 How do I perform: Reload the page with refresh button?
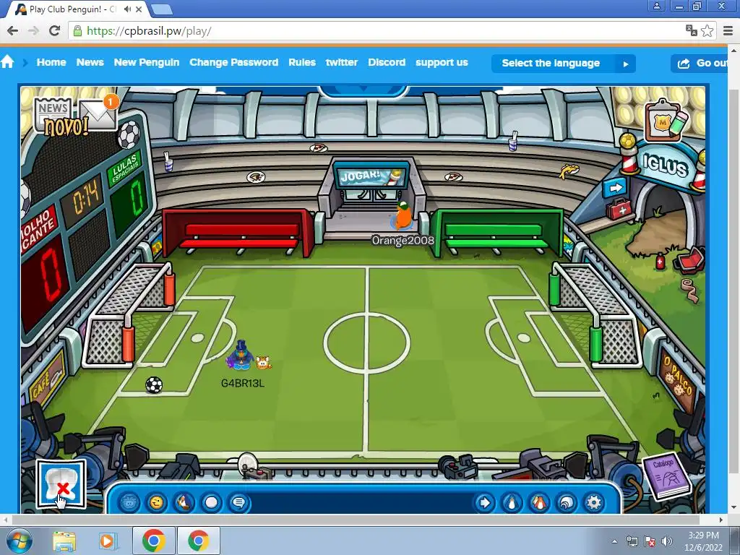(55, 31)
